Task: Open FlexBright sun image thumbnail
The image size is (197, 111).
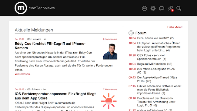Action: [x=109, y=101]
